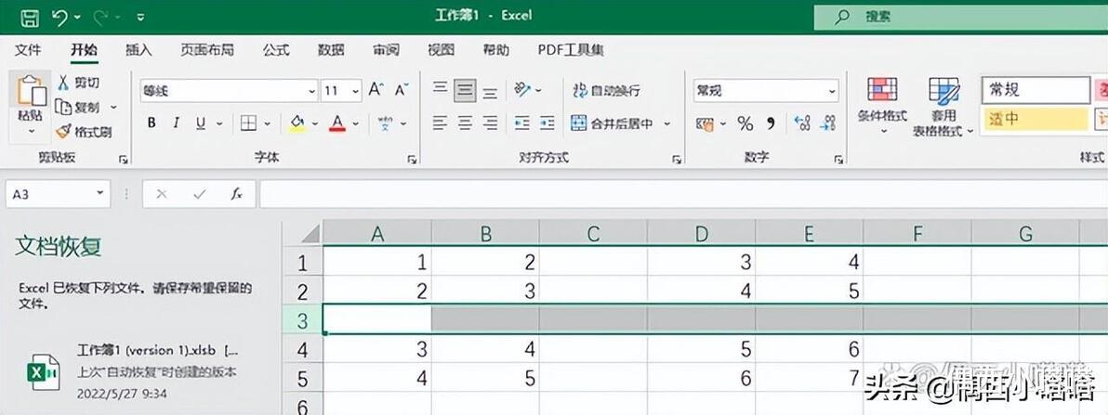Switch to the Insert ribbon tab

click(138, 50)
